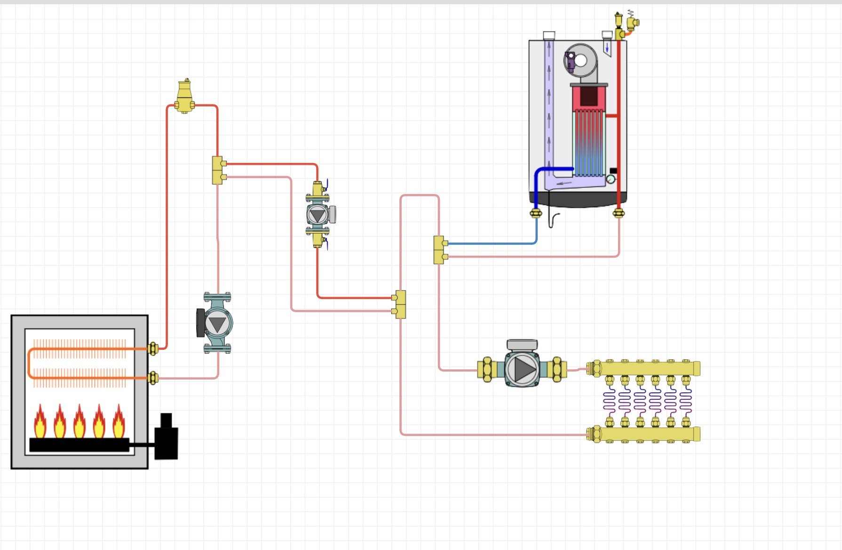Select the wall-hung boiler cabinet

click(x=578, y=123)
